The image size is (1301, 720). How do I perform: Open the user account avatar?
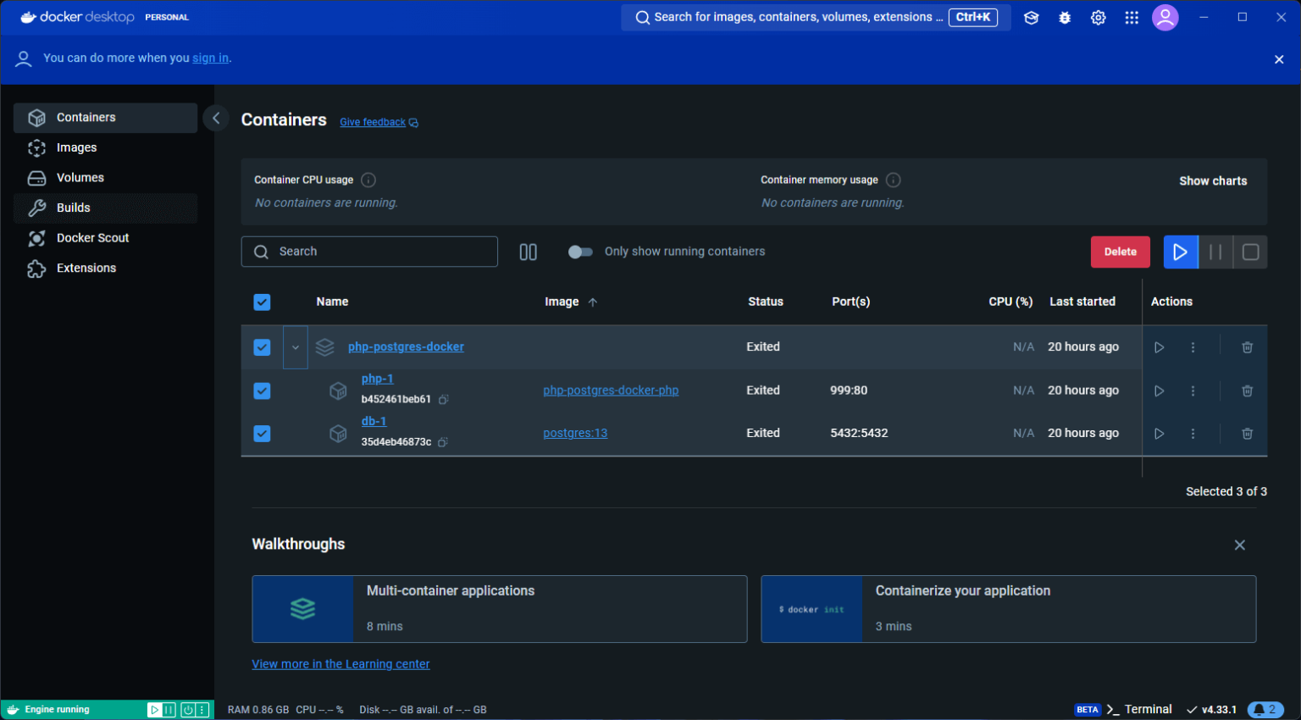[x=1165, y=17]
